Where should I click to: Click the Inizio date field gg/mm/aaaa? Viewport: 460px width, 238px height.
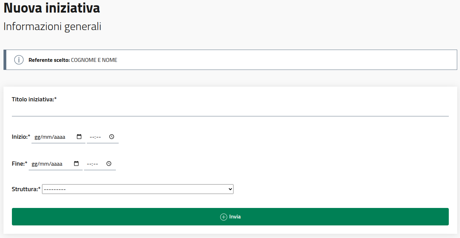[58, 137]
